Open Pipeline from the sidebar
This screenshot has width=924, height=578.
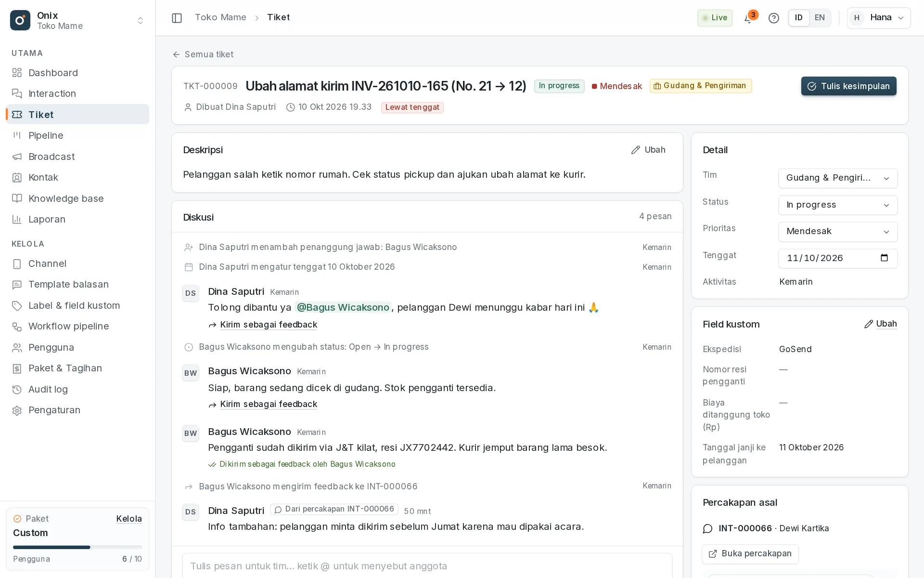click(x=77, y=135)
